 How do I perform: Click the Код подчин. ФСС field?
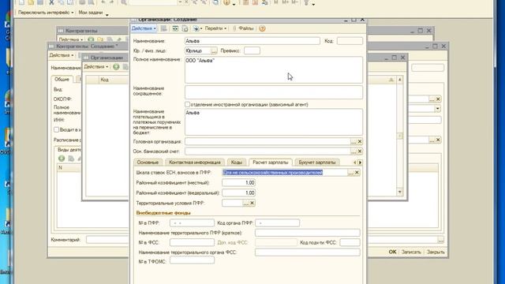[x=350, y=242]
